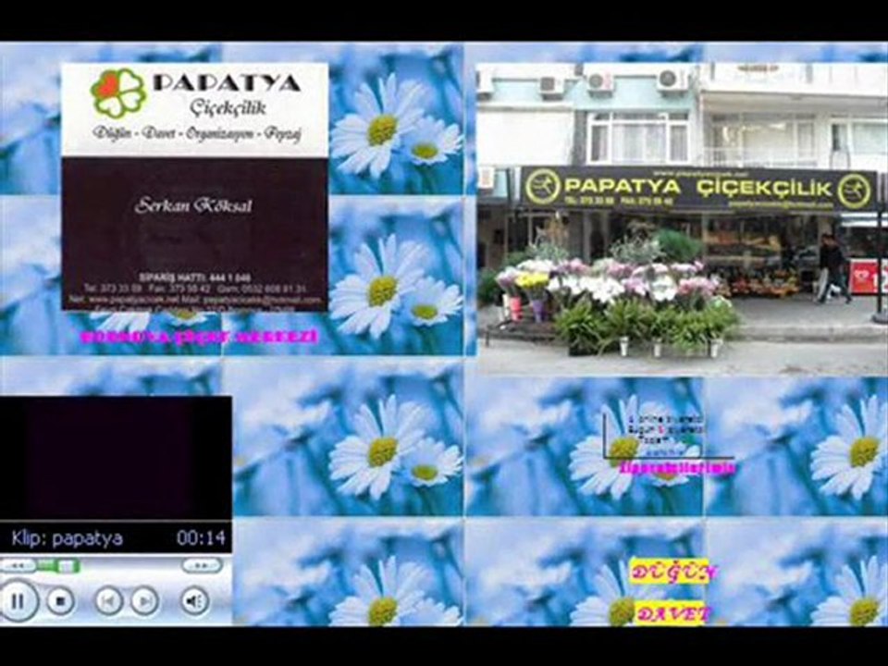Click the yellow DAVET label

(x=672, y=613)
